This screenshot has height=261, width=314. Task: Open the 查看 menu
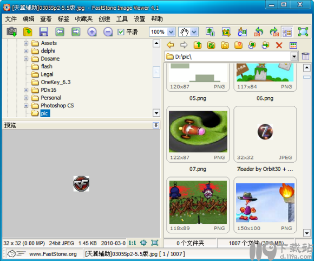tap(45, 19)
